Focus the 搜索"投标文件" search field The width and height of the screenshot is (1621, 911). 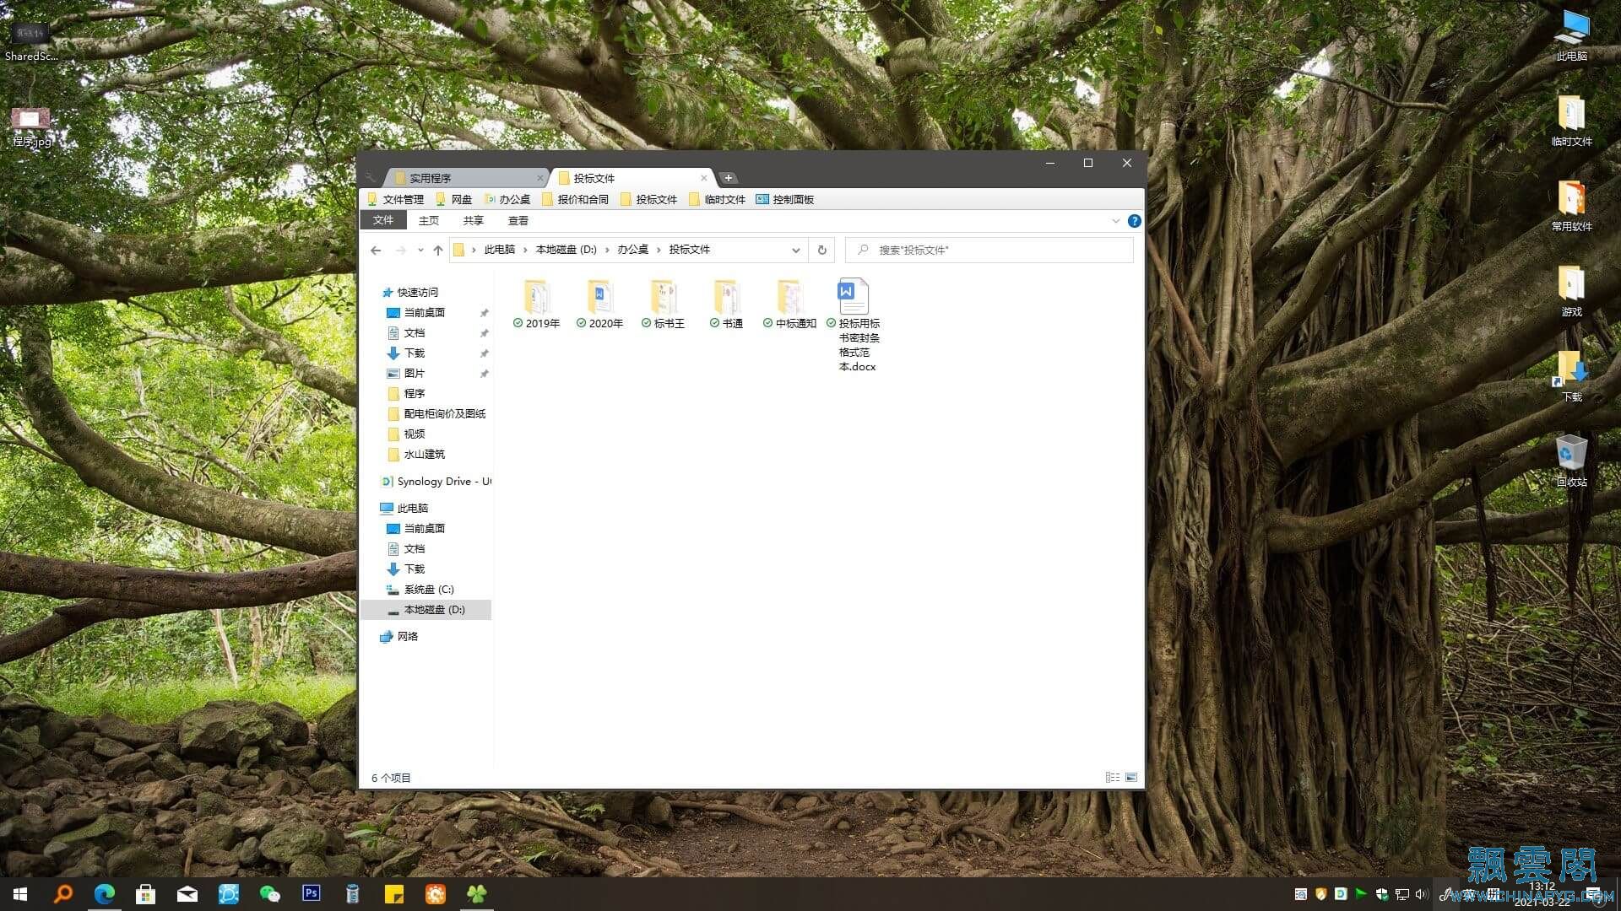pos(989,250)
